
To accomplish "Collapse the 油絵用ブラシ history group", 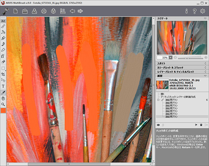I will point(158,100).
